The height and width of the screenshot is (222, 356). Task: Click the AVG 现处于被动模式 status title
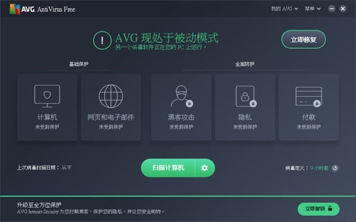(x=167, y=38)
